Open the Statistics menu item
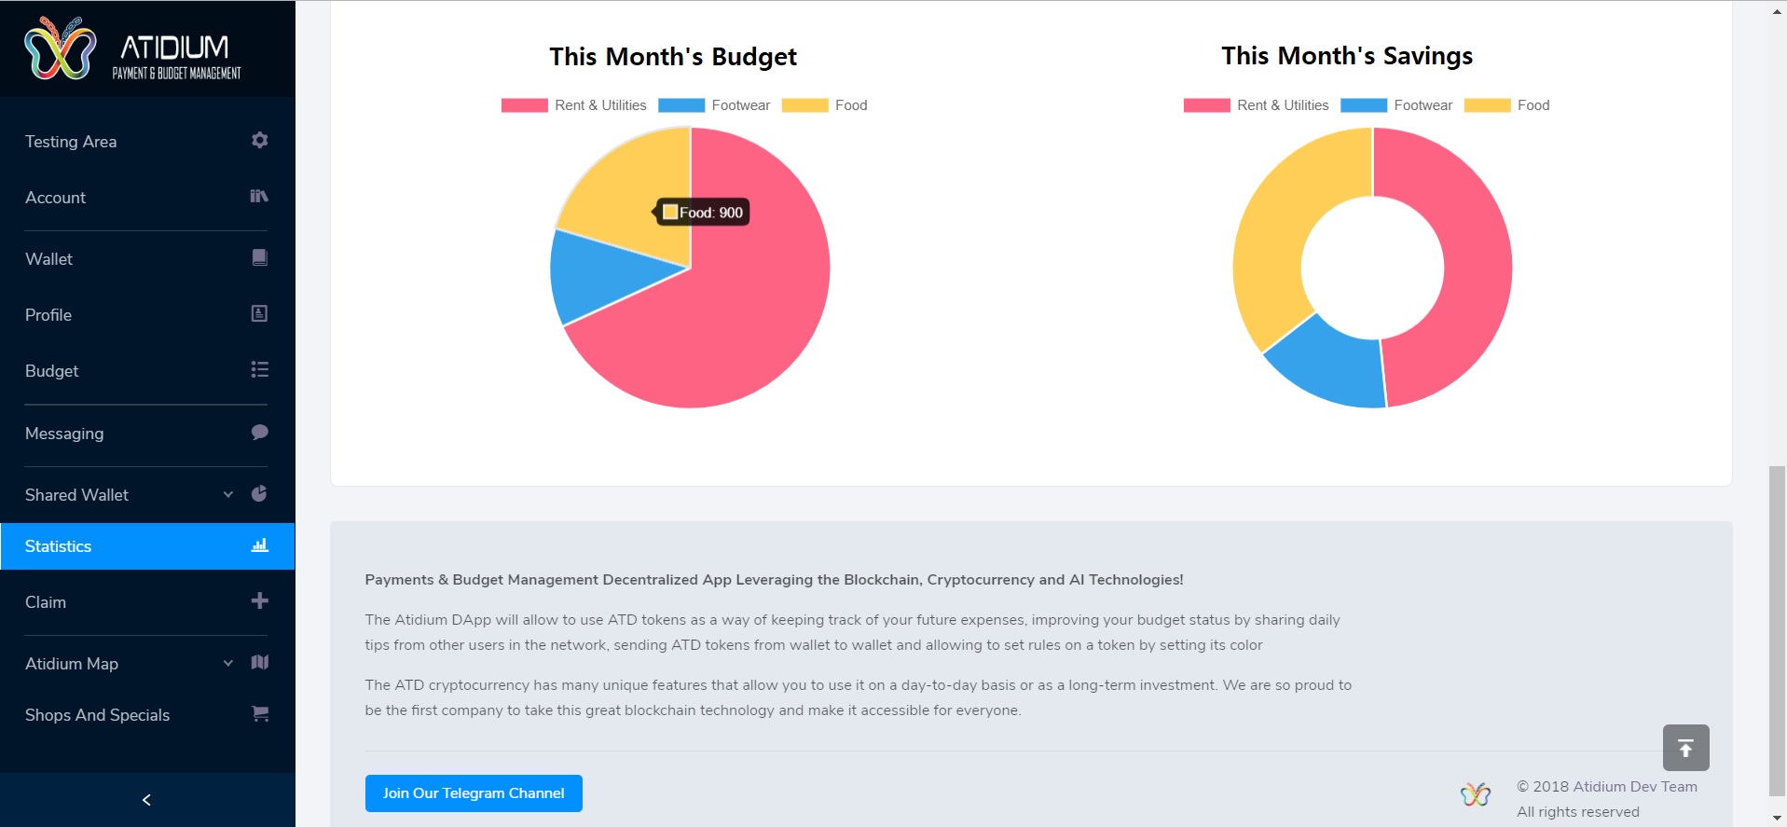Viewport: 1787px width, 827px height. (147, 546)
